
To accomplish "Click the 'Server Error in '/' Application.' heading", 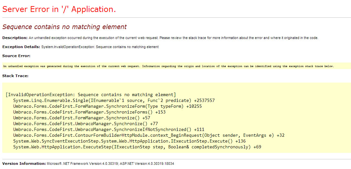I will 59,9.
